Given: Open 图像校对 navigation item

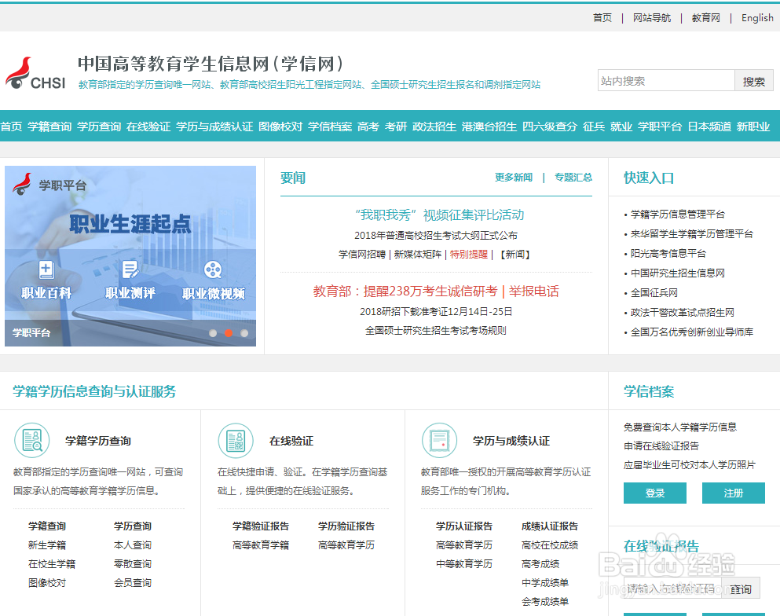Looking at the screenshot, I should tap(280, 126).
